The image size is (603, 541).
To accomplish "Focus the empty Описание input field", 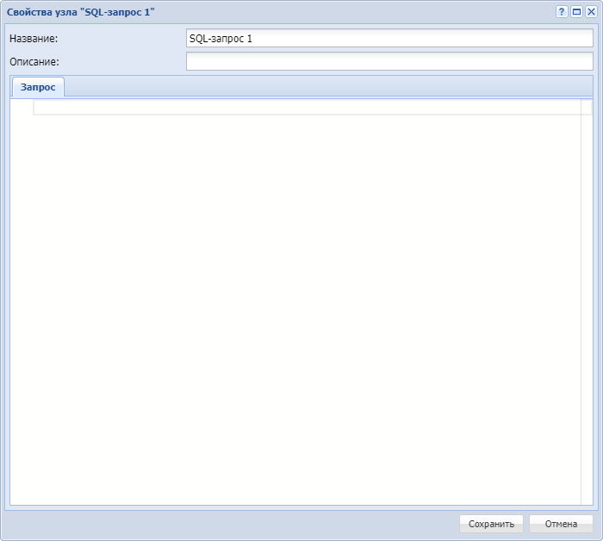I will (x=389, y=61).
